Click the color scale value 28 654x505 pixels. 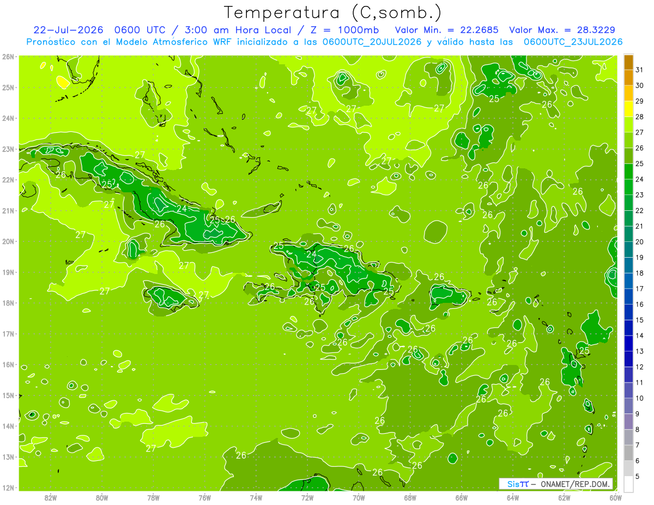pyautogui.click(x=640, y=117)
